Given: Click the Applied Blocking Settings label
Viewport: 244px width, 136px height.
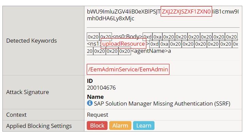Looking at the screenshot, I should pos(39,126).
